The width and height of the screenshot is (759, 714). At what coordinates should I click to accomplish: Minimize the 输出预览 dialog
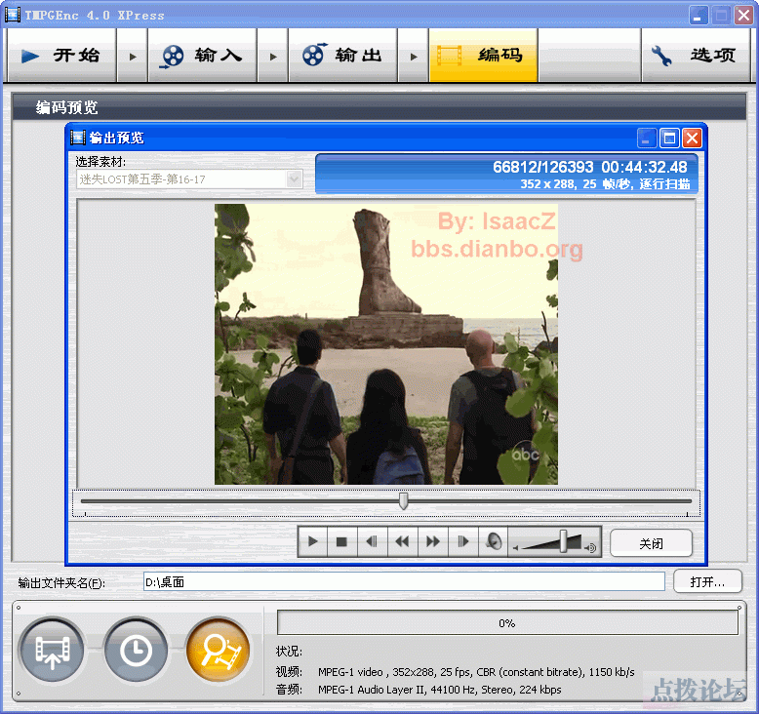point(646,139)
